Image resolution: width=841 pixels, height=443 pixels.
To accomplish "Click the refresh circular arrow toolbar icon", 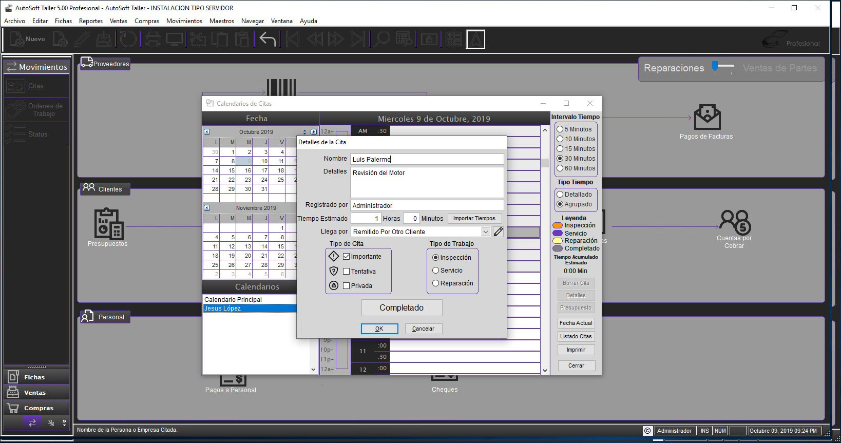I will point(128,39).
